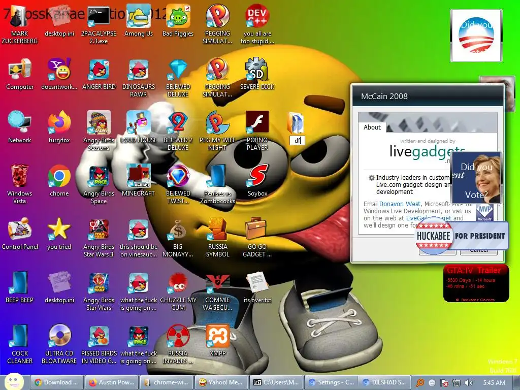Click the HUCKABEE FOR PRESIDENT gadget

[461, 236]
